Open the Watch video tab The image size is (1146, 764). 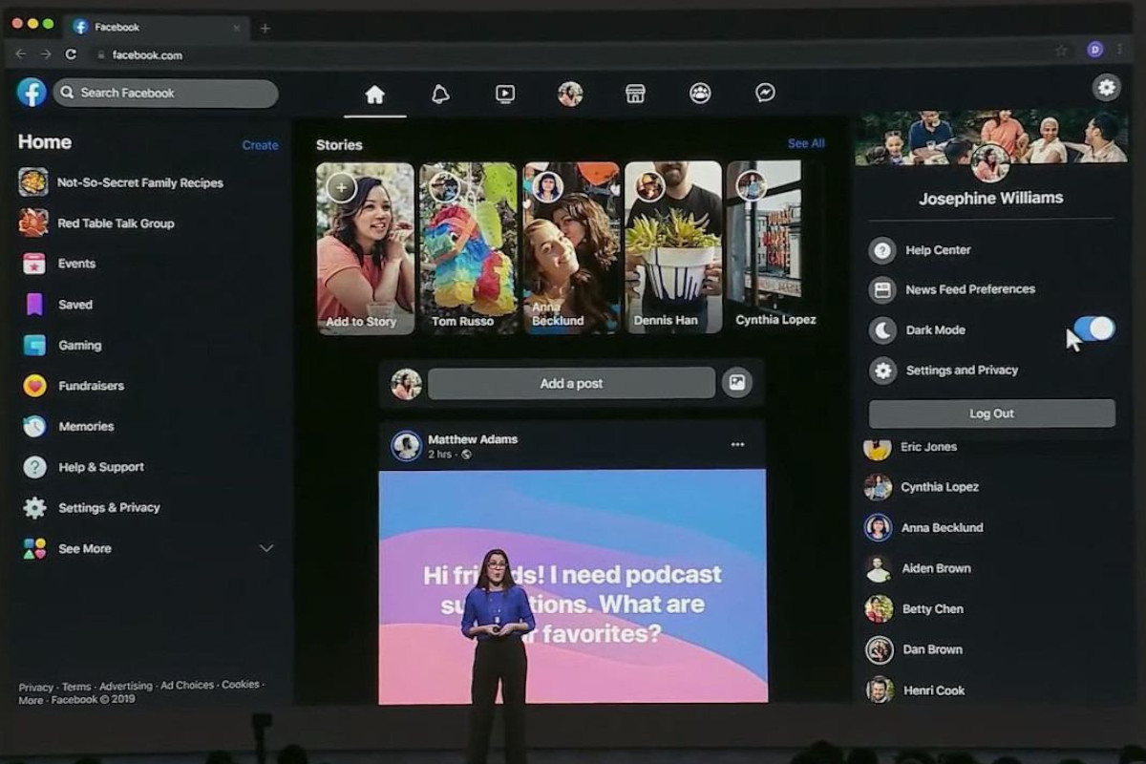click(x=505, y=94)
